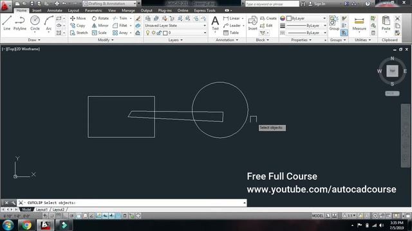Open the block Edit tool

266,26
